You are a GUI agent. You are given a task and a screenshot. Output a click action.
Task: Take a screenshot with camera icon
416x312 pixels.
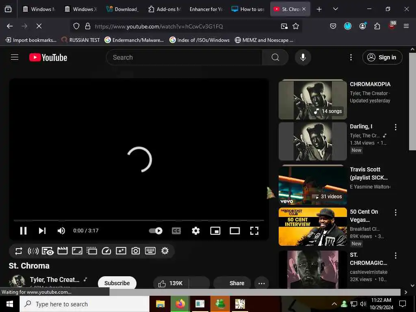click(136, 251)
